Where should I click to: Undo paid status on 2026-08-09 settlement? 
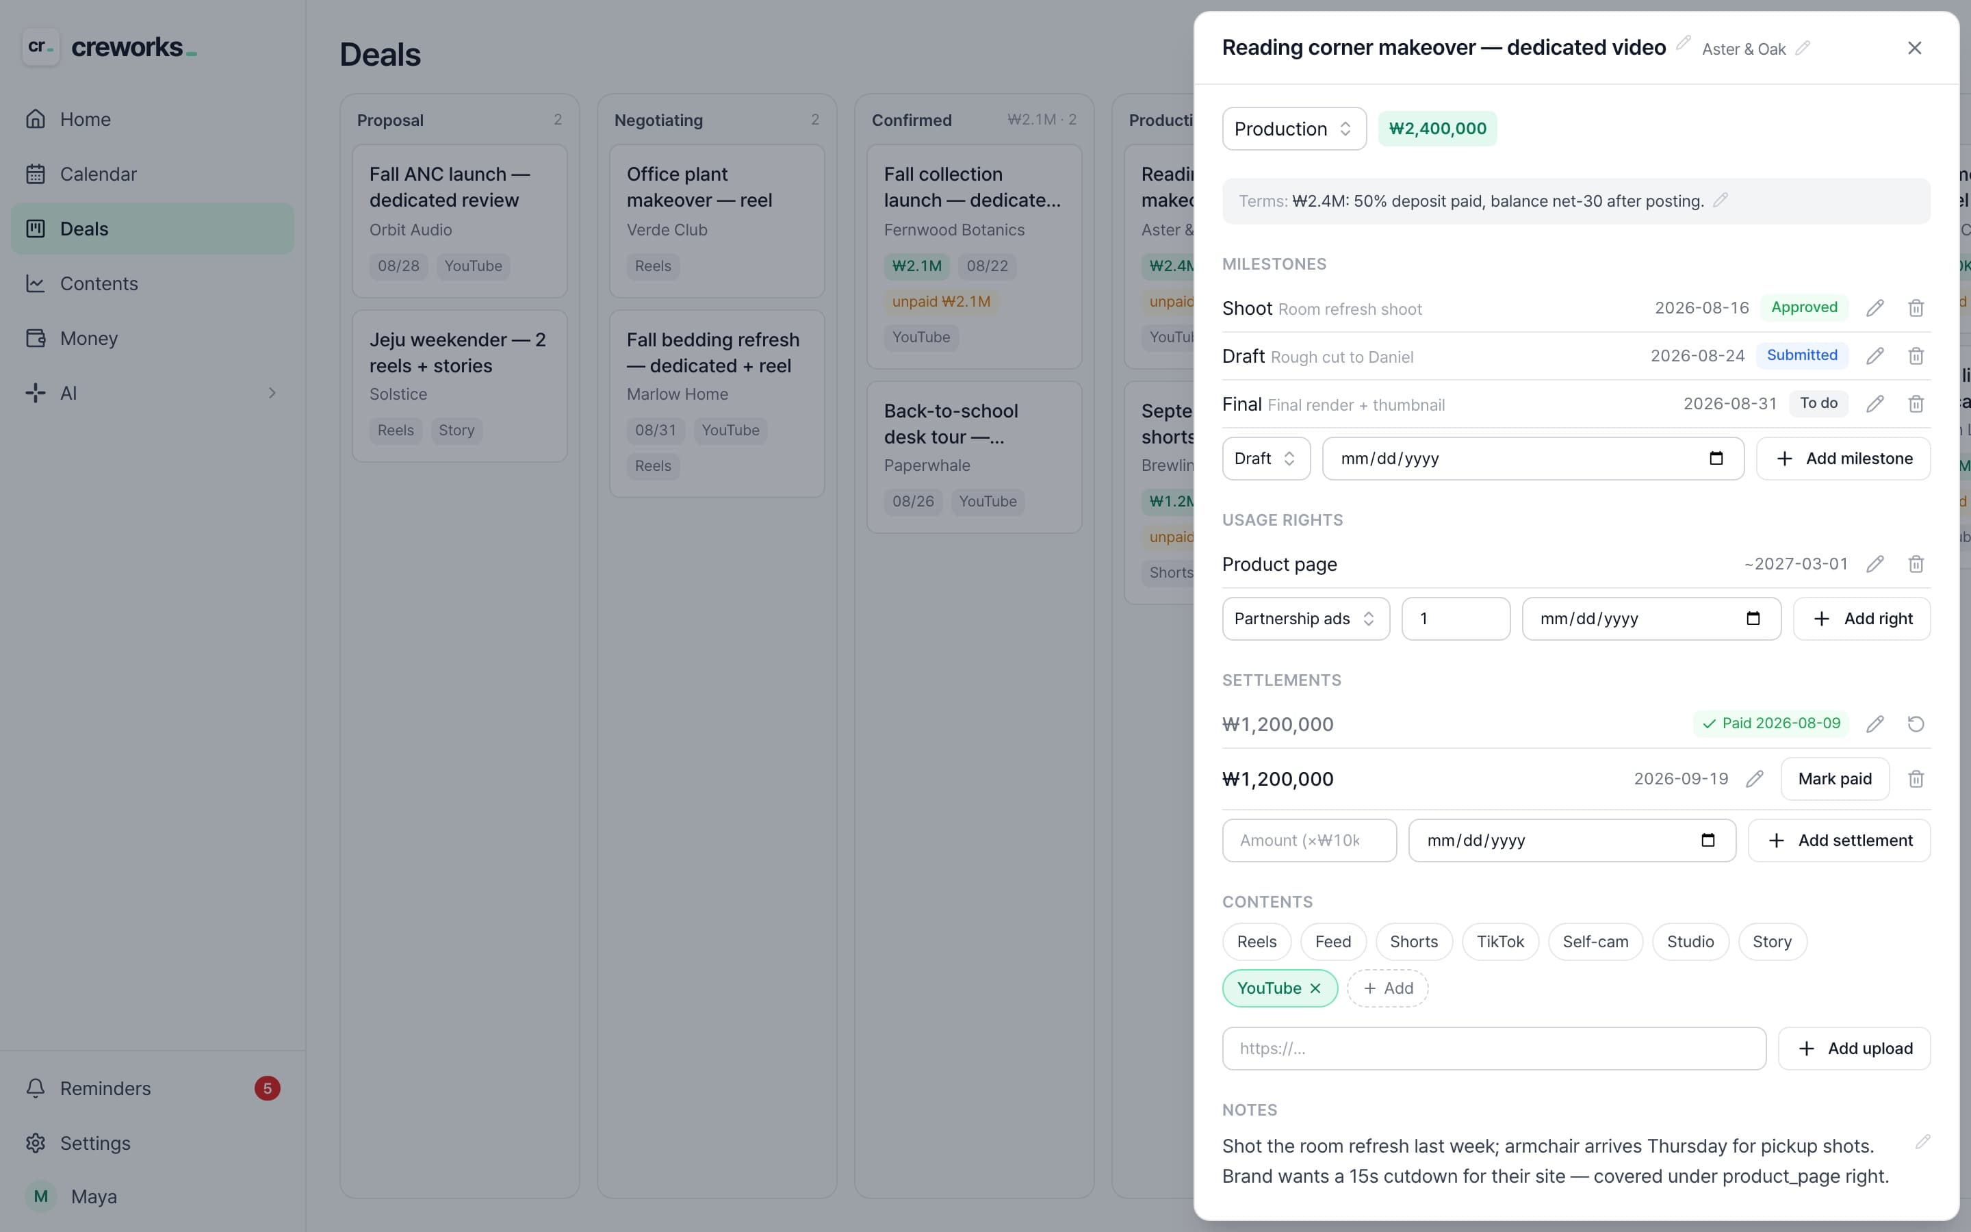point(1916,723)
